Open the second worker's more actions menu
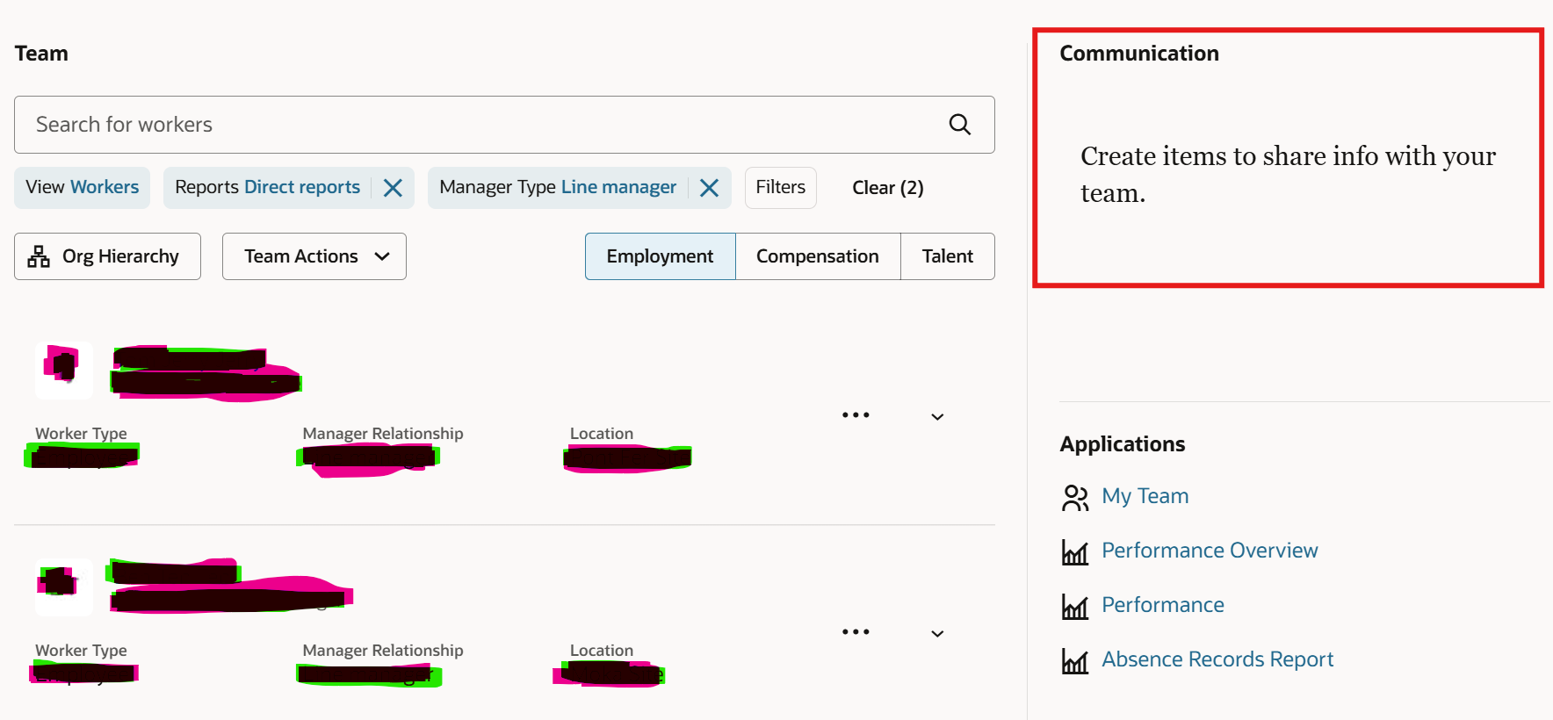Viewport: 1553px width, 720px height. click(856, 631)
